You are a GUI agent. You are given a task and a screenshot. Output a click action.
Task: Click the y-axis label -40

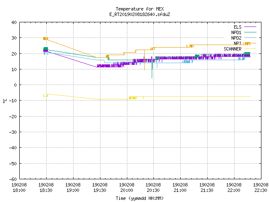click(13, 148)
